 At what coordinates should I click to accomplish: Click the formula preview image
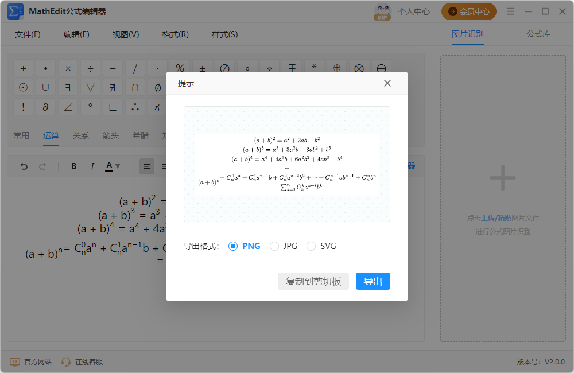(287, 164)
